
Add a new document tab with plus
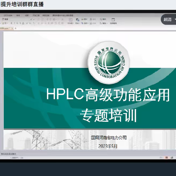15,28
